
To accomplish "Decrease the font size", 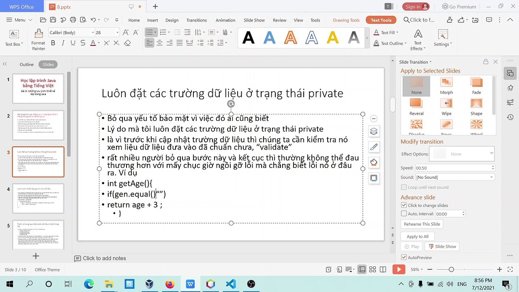I will tap(136, 32).
